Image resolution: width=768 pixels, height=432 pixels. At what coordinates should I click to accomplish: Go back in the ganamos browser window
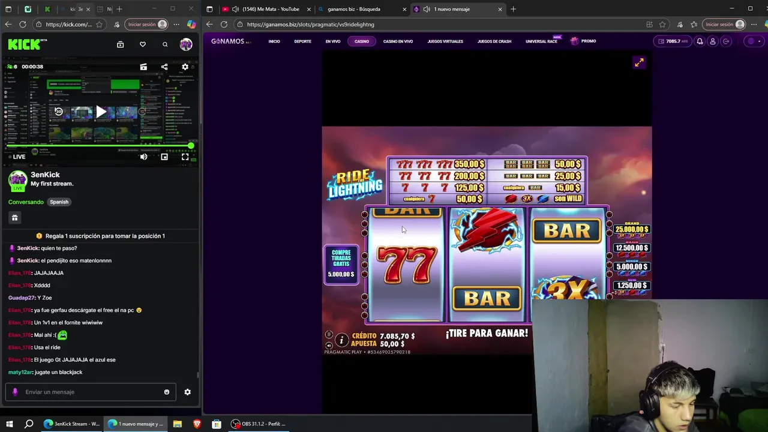pos(209,25)
